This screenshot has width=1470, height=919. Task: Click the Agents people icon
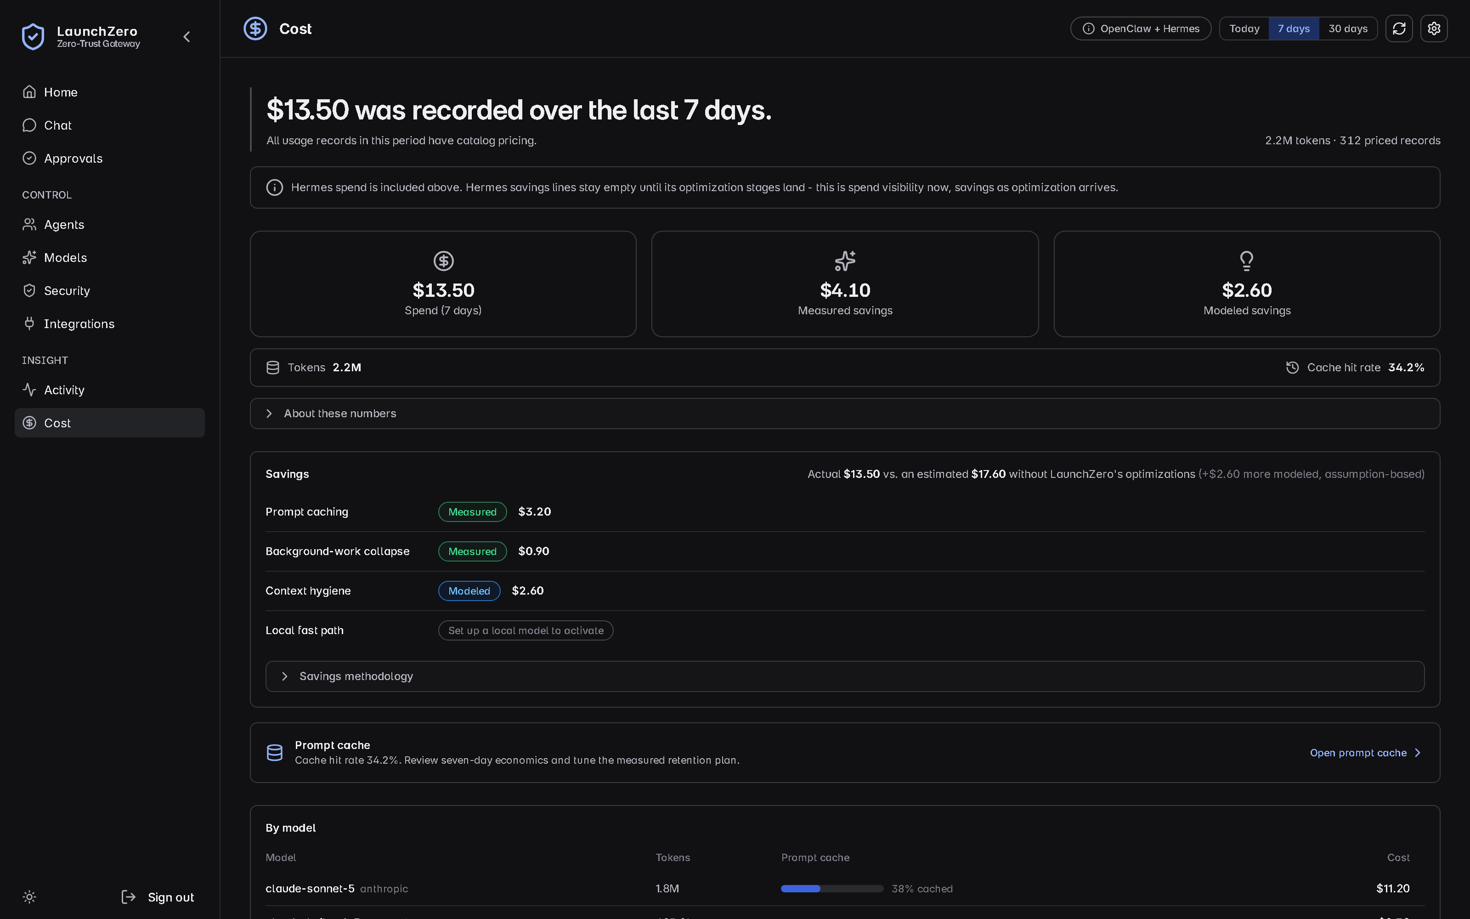click(29, 224)
